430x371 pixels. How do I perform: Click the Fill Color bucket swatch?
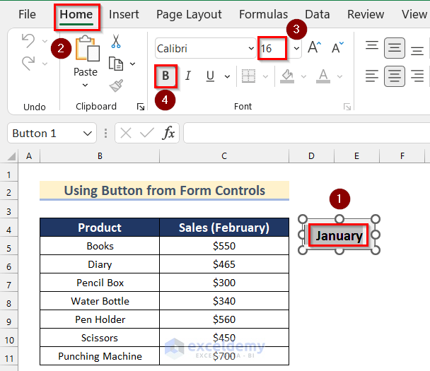pyautogui.click(x=287, y=76)
